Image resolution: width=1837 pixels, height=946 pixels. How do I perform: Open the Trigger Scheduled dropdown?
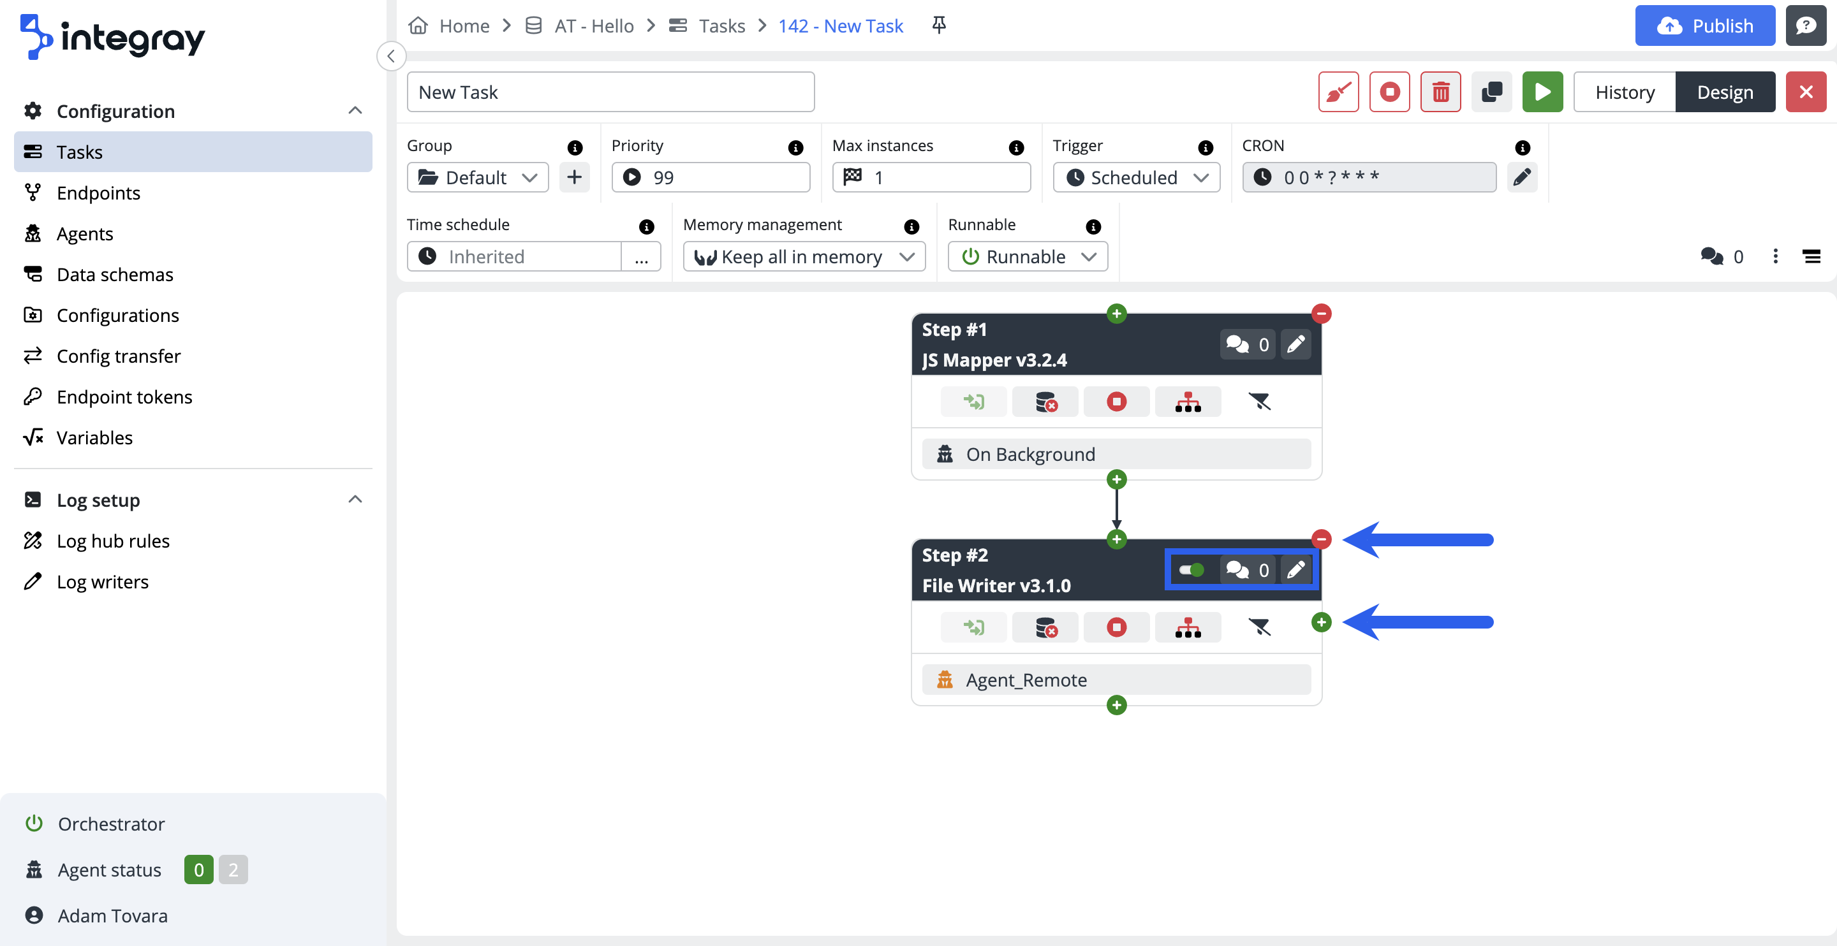click(1136, 177)
